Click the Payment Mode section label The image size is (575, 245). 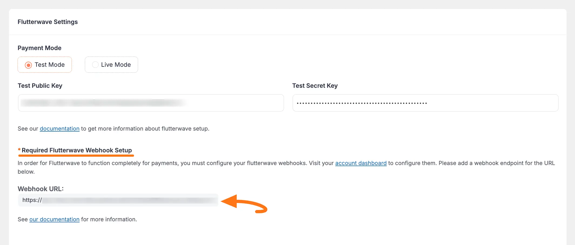coord(39,48)
